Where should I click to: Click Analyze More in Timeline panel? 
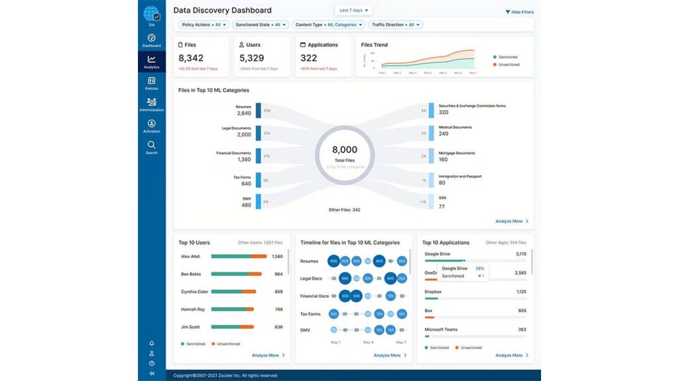coord(390,355)
